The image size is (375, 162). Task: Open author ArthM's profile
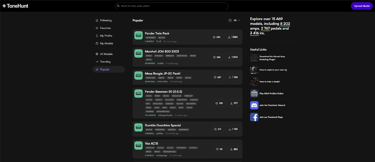160,63
